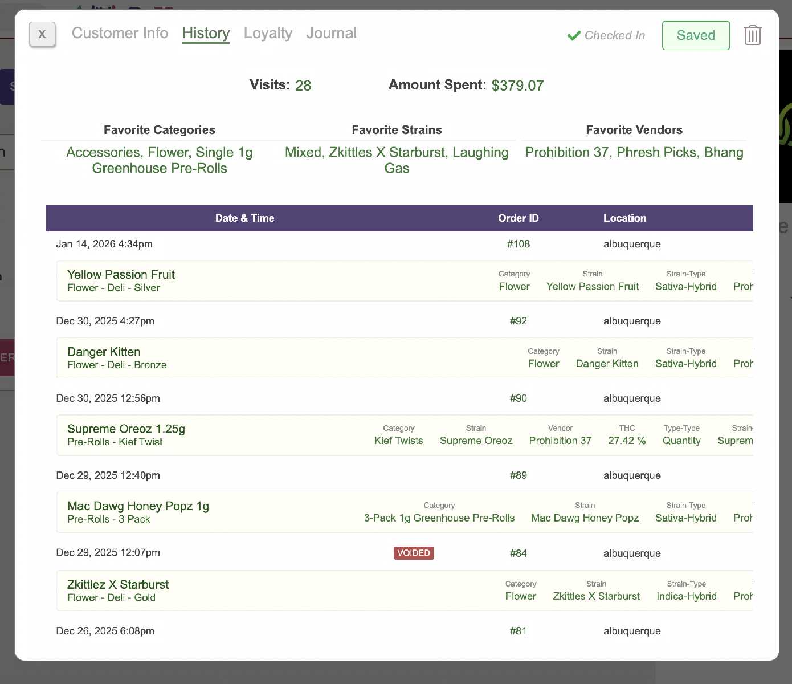Open order #92 link
This screenshot has width=792, height=684.
coord(518,321)
